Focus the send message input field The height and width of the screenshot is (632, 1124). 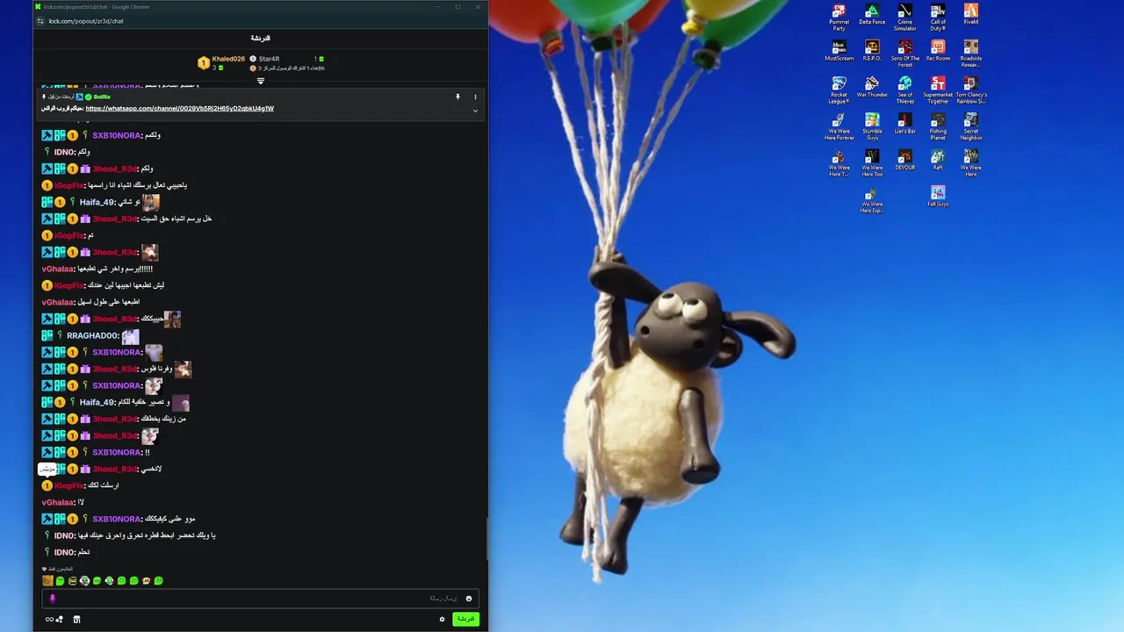point(260,599)
